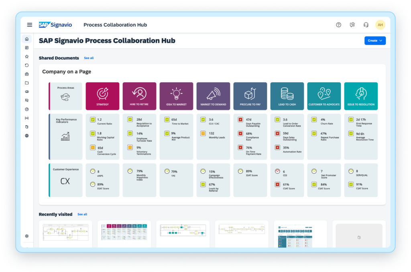
Task: Select the Strategy process area tile
Action: point(102,96)
